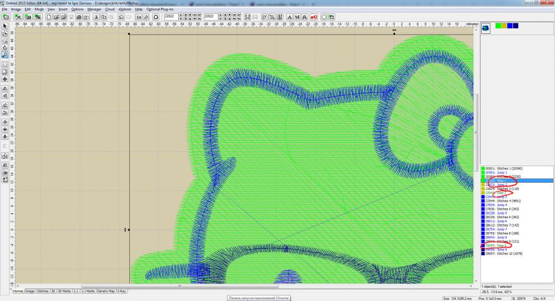The image size is (555, 301).
Task: Click the first stitch number input field
Action: coord(170,17)
